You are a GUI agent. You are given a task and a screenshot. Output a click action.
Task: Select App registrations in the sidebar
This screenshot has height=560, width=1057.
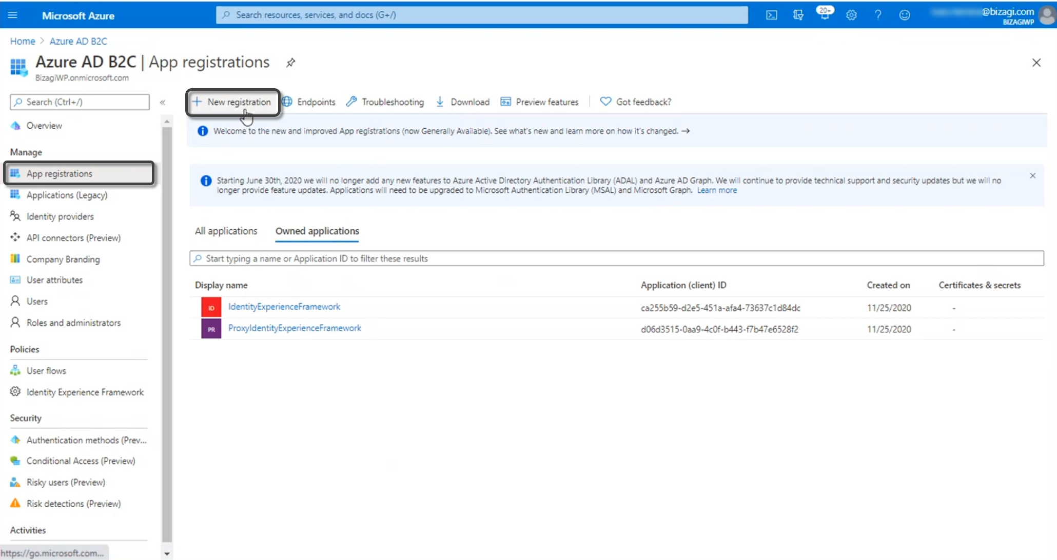coord(80,173)
